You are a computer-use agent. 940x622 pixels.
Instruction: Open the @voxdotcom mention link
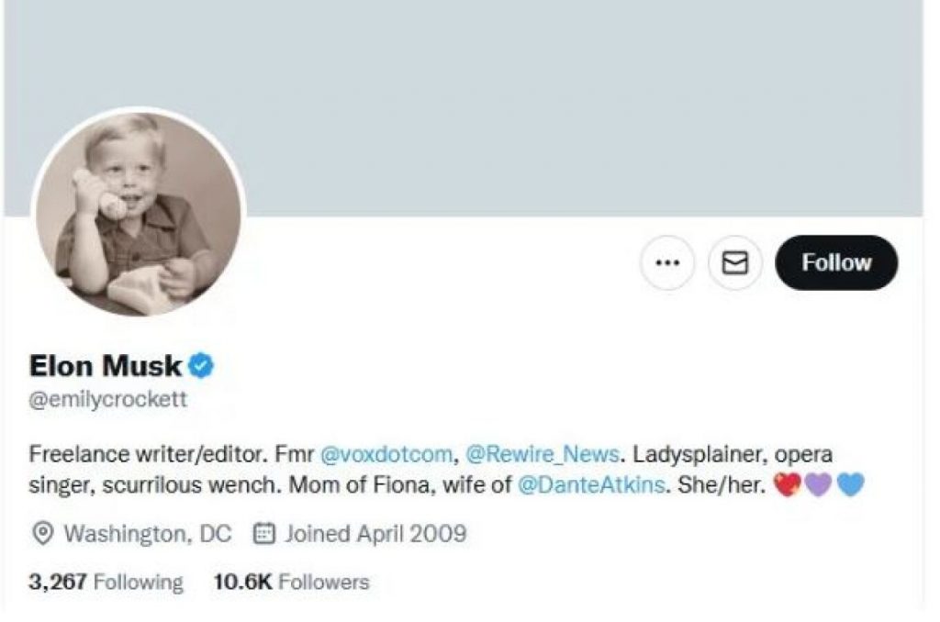(x=386, y=454)
